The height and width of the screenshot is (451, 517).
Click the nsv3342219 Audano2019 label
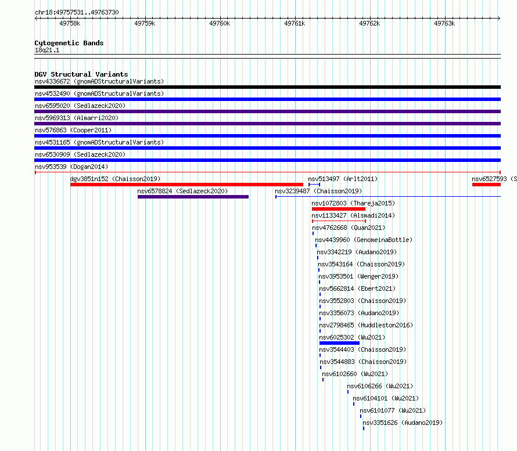click(357, 252)
